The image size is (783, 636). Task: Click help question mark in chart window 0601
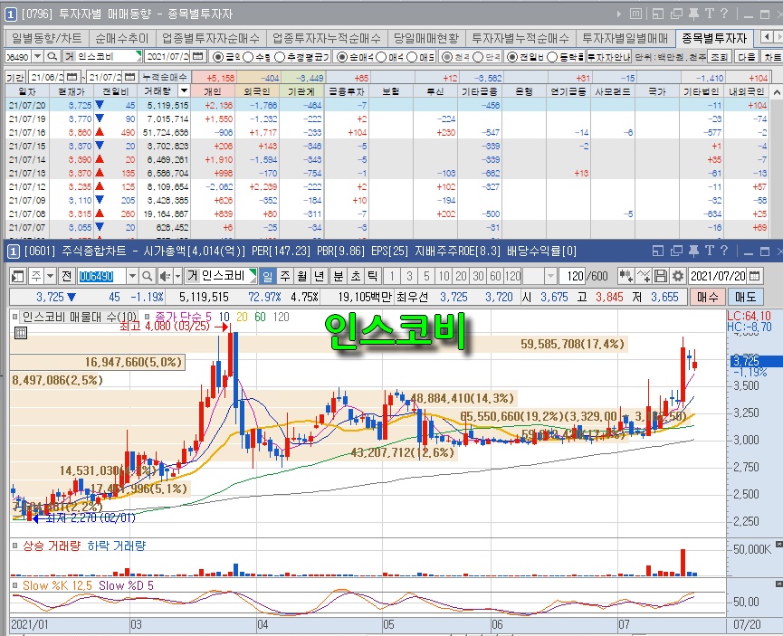[x=724, y=251]
